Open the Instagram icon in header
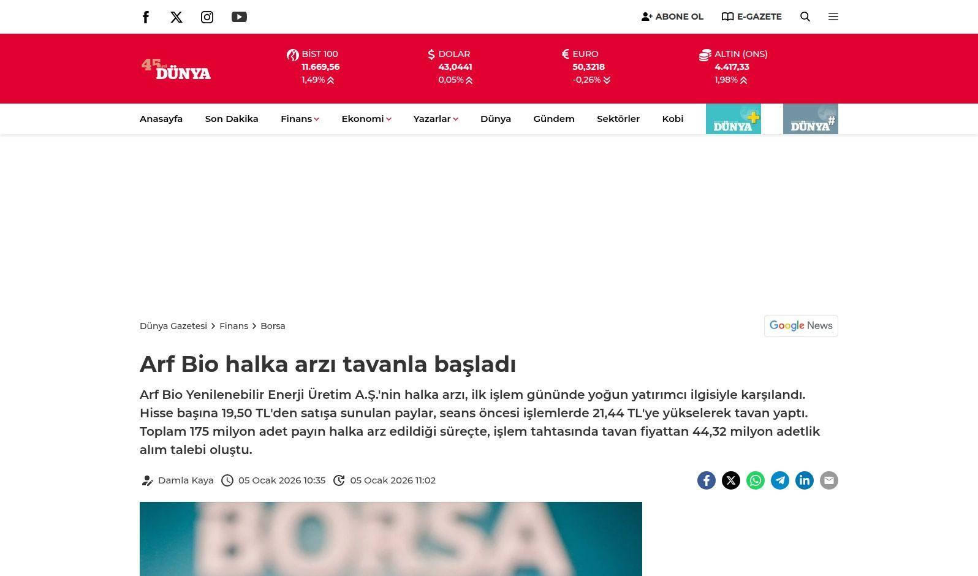978x576 pixels. coord(207,17)
